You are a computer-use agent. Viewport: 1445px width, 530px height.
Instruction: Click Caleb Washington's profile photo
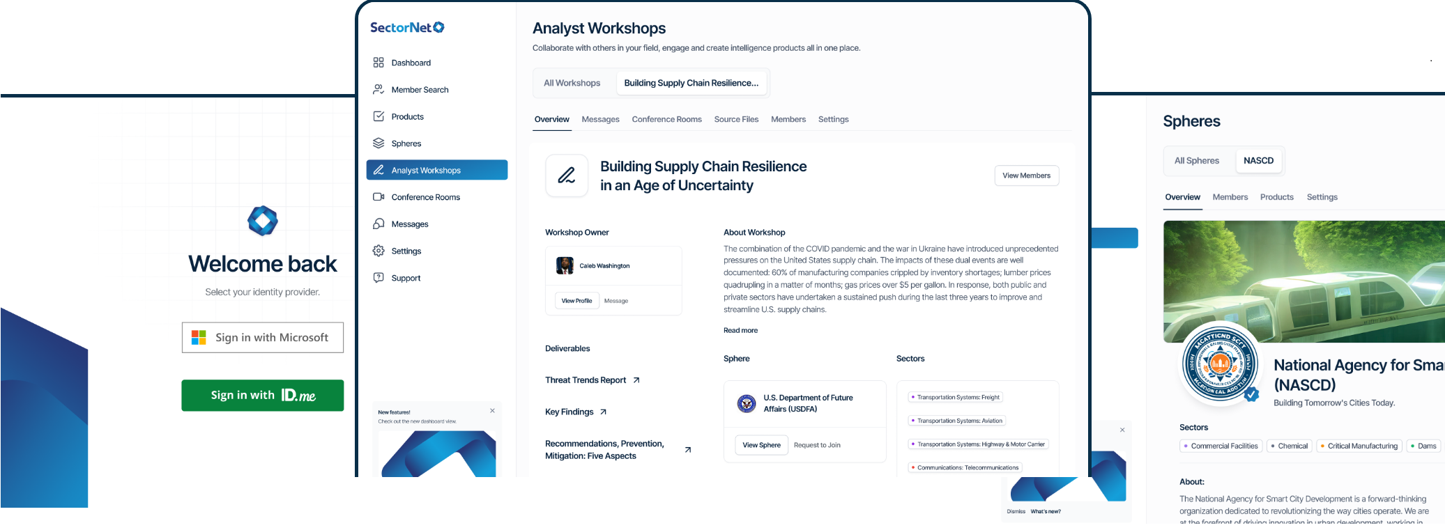coord(565,266)
